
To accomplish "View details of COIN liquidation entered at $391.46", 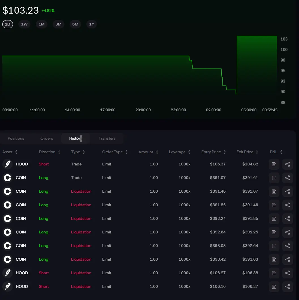I will pos(274,191).
